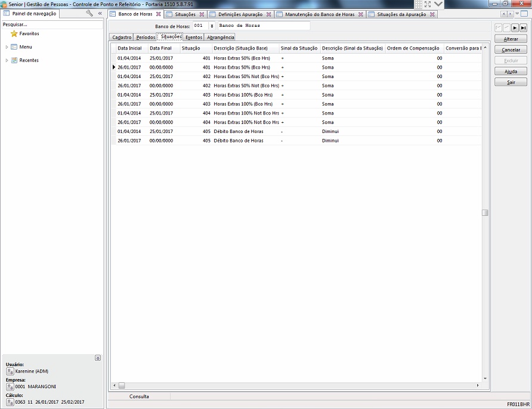The width and height of the screenshot is (532, 409).
Task: Collapse the user info panel chevron
Action: pos(98,358)
